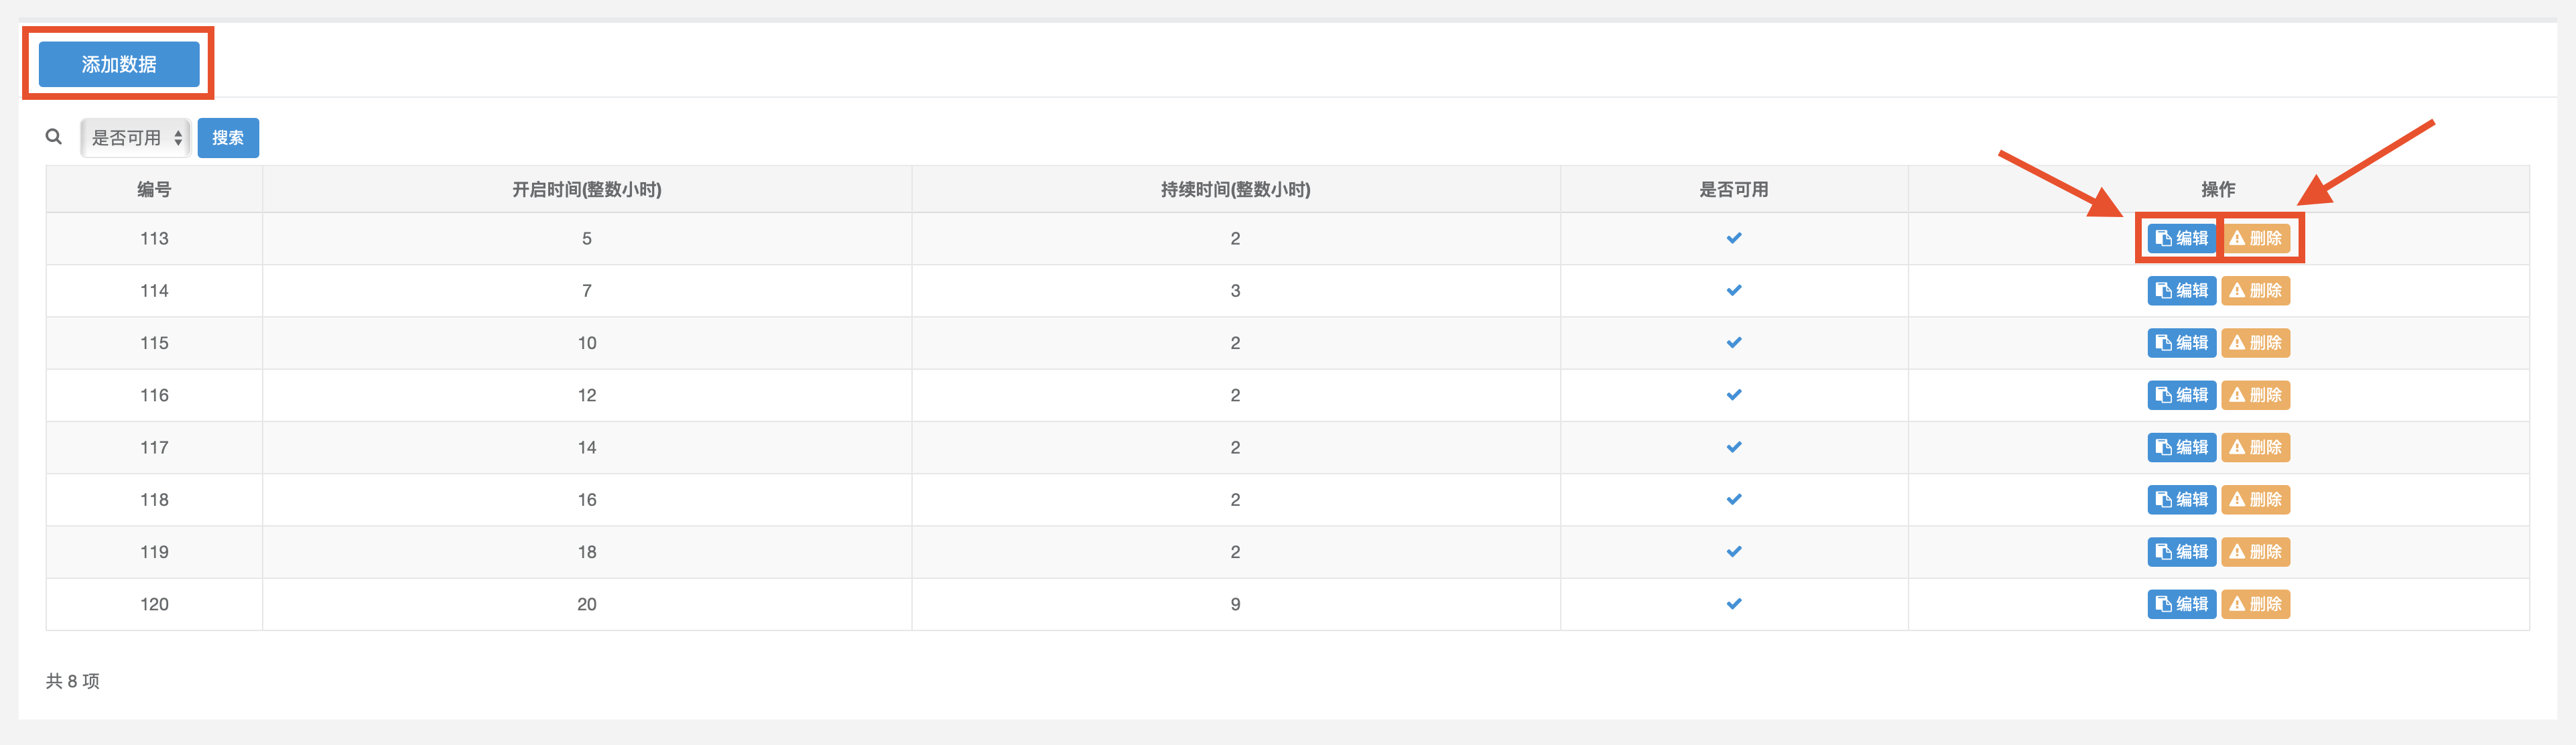Click the availability checkmark for row 113
This screenshot has height=745, width=2576.
pos(1734,238)
